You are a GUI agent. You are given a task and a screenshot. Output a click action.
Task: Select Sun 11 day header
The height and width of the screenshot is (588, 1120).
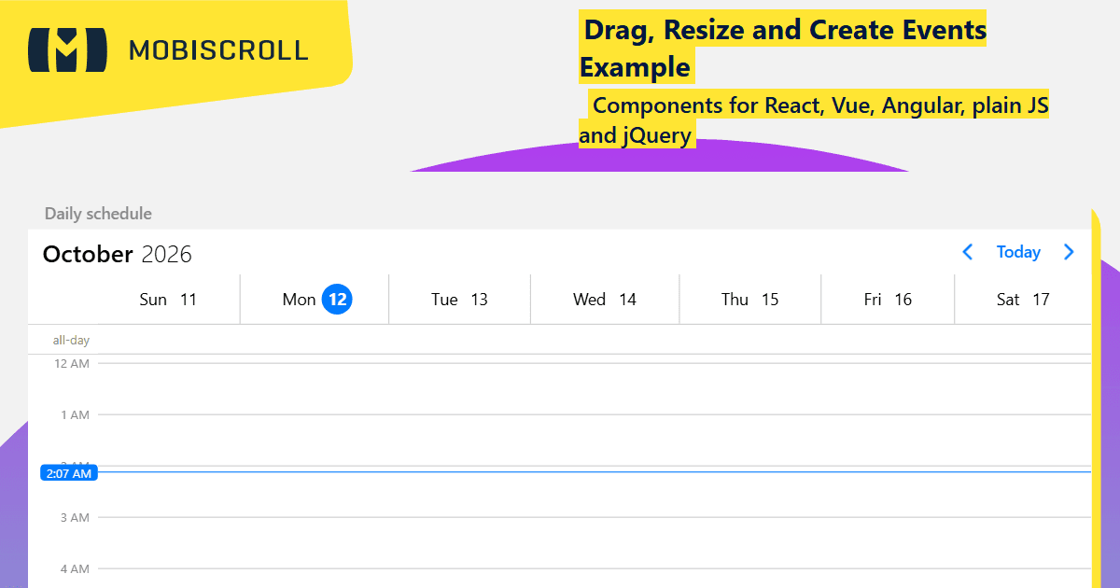(168, 300)
